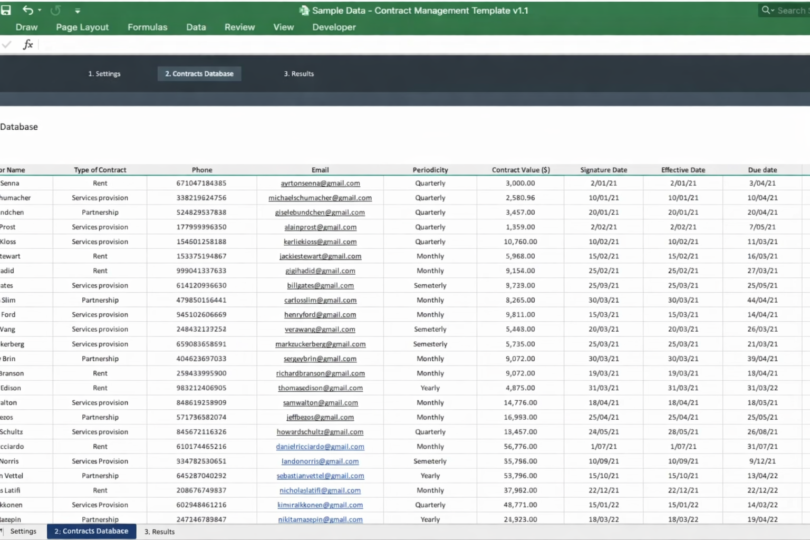The width and height of the screenshot is (810, 540).
Task: Select due date cell 31/03/22
Action: [x=763, y=388]
